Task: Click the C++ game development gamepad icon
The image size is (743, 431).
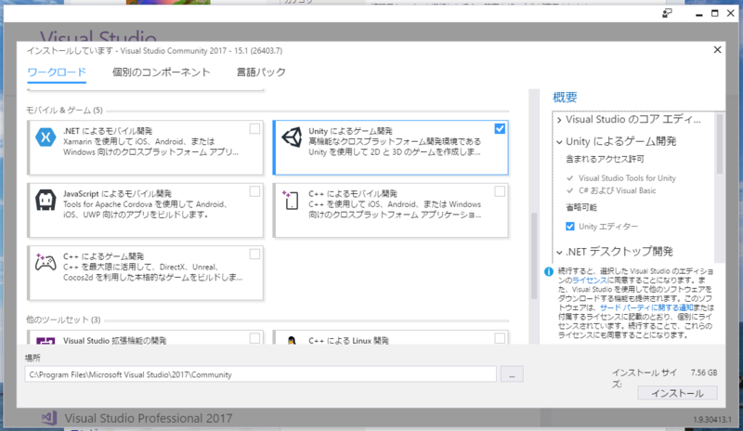Action: click(x=46, y=262)
